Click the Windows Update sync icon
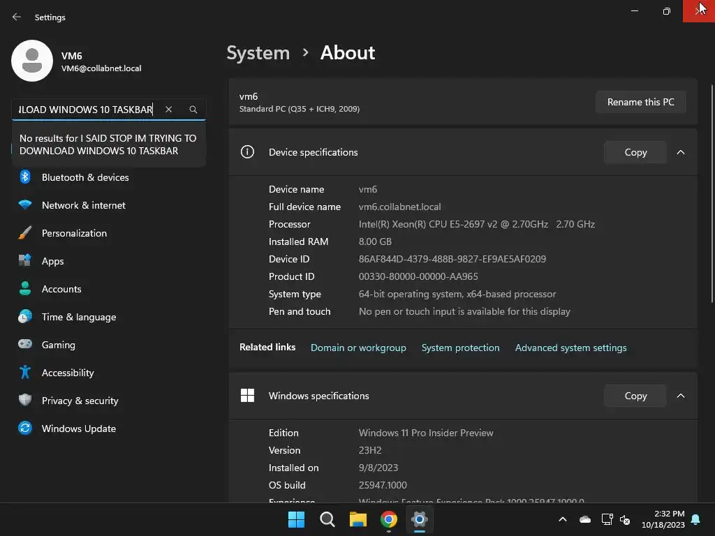 25,428
